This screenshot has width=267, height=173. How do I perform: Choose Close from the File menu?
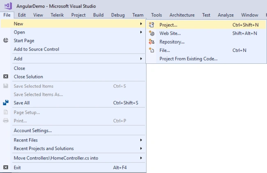tap(73, 68)
